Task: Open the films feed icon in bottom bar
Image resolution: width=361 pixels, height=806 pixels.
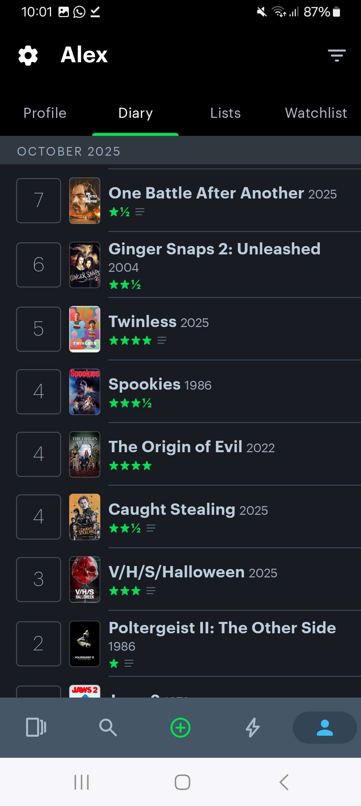Action: coord(36,727)
